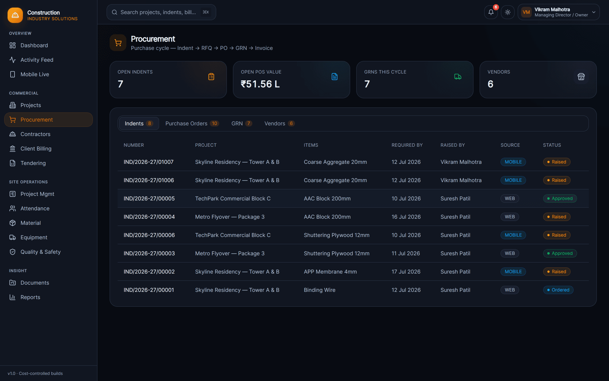
Task: Click the Contractors helmet icon
Action: click(x=13, y=134)
